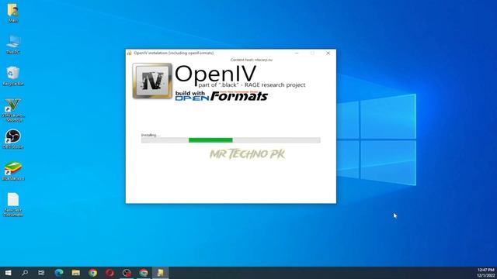The image size is (497, 279).
Task: Open taskbar search magnifier
Action: tap(25, 273)
